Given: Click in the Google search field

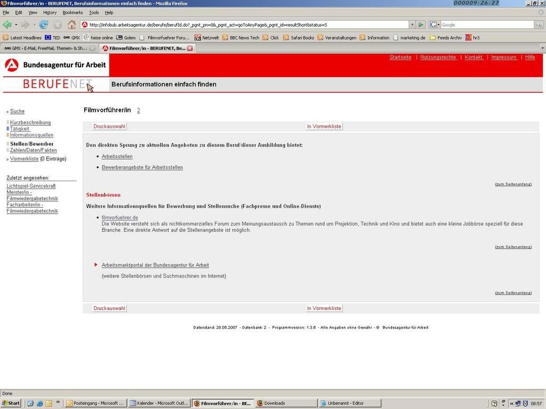Looking at the screenshot, I should point(486,24).
